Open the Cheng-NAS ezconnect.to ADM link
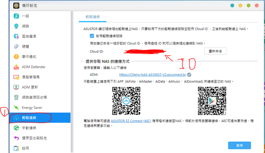The image size is (265, 153). pyautogui.click(x=152, y=75)
